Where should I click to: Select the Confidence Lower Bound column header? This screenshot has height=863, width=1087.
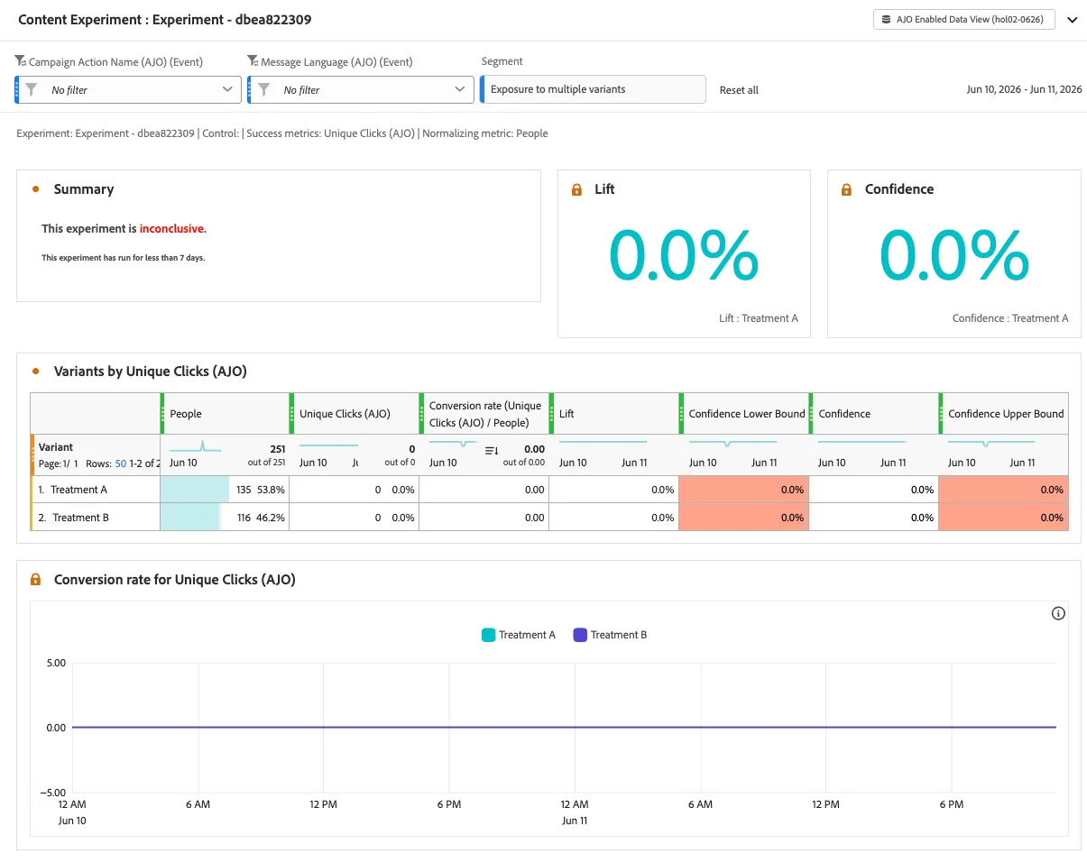(x=744, y=414)
